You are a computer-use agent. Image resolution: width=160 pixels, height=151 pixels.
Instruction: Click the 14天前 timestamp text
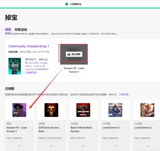pyautogui.click(x=74, y=124)
